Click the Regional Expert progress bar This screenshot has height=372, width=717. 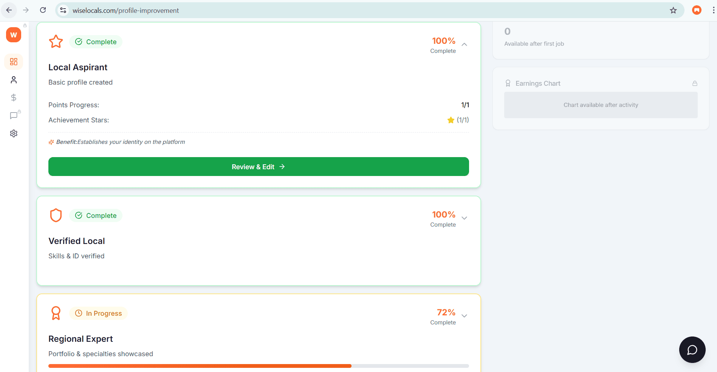(x=259, y=366)
